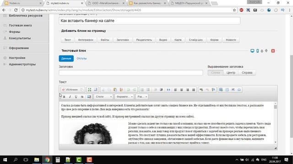This screenshot has height=164, width=293.
Task: Click the insert table icon
Action: point(227,90)
